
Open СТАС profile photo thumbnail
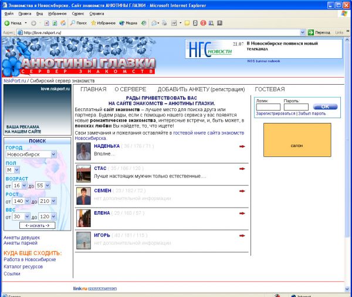click(x=83, y=173)
